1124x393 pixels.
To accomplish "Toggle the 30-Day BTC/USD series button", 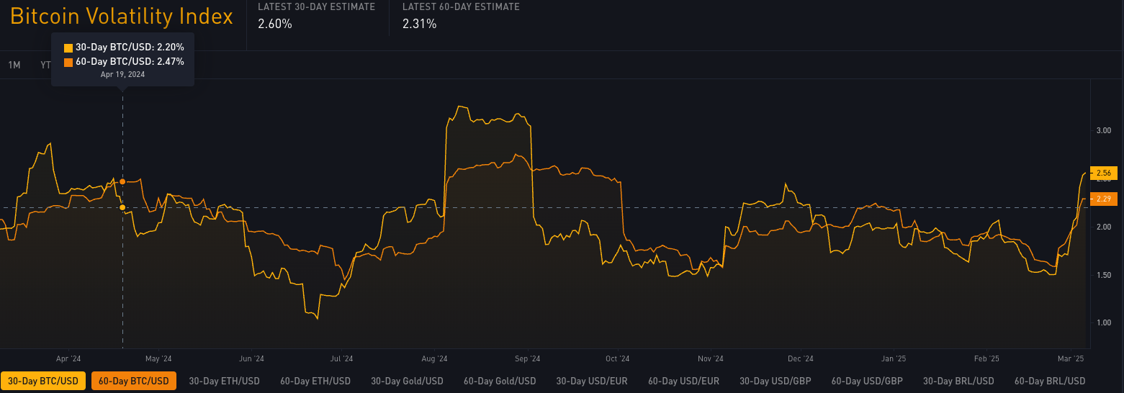I will coord(44,381).
